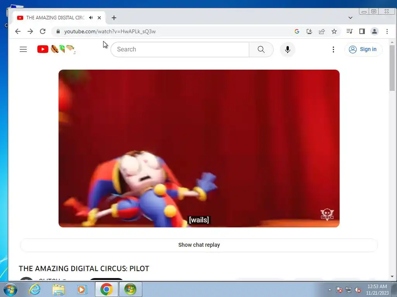Close the Amazing Digital Circus tab
397x297 pixels.
click(99, 18)
